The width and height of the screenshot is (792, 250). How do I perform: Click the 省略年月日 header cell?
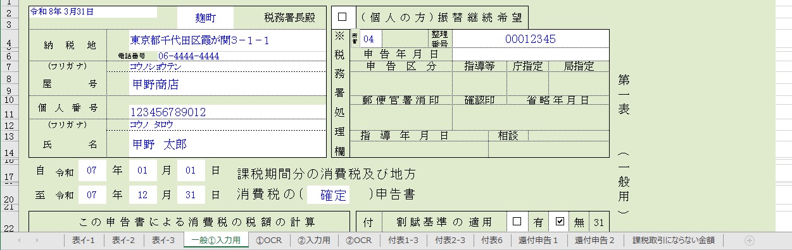tap(558, 100)
